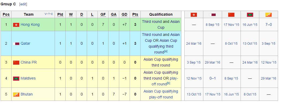The height and width of the screenshot is (104, 281).
Task: Click Bhutan flag icon in standings row
Action: point(16,94)
